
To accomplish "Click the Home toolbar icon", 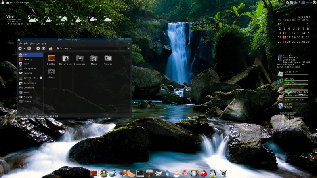I will (x=51, y=48).
